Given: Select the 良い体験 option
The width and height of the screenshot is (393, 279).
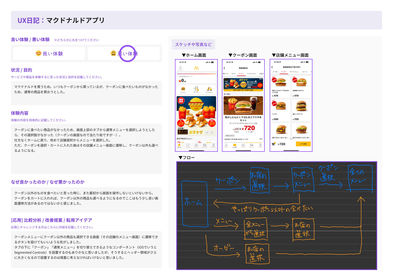Looking at the screenshot, I should click(49, 53).
